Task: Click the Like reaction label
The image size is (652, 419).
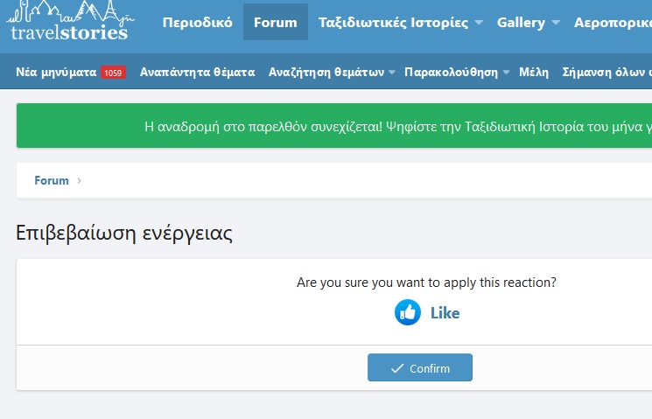Action: [445, 312]
